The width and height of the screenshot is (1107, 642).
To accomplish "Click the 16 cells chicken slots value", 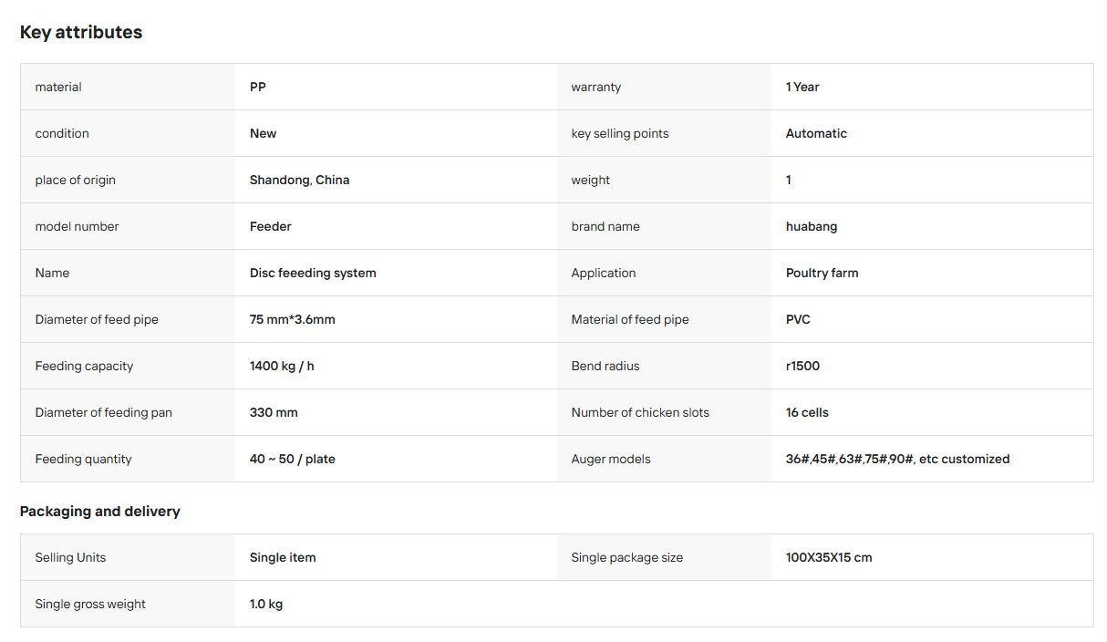I will (x=807, y=412).
